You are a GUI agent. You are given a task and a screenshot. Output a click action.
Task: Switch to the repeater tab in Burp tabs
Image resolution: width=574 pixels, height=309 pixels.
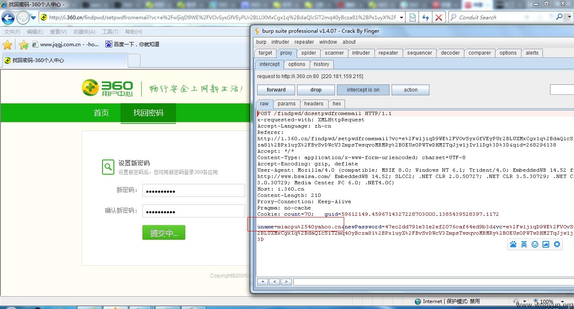[388, 53]
